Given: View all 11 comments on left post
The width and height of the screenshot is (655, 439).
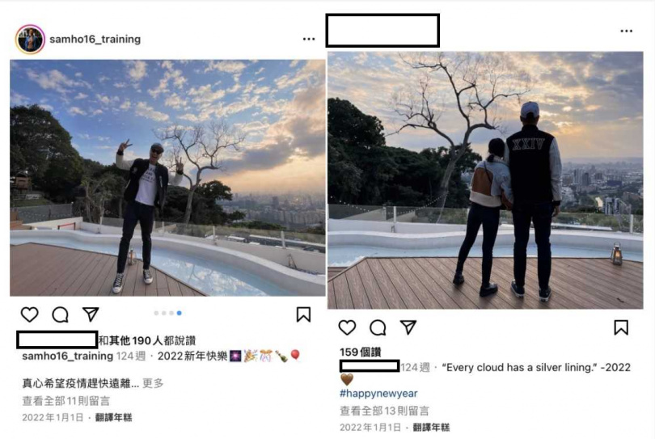Looking at the screenshot, I should click(x=66, y=401).
